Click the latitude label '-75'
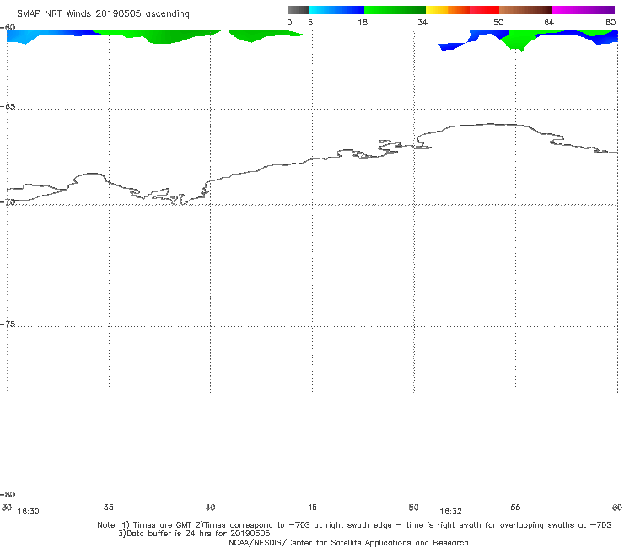Screen dimensions: 624x548 (x=8, y=325)
